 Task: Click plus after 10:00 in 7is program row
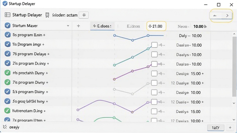pyautogui.click(x=203, y=83)
